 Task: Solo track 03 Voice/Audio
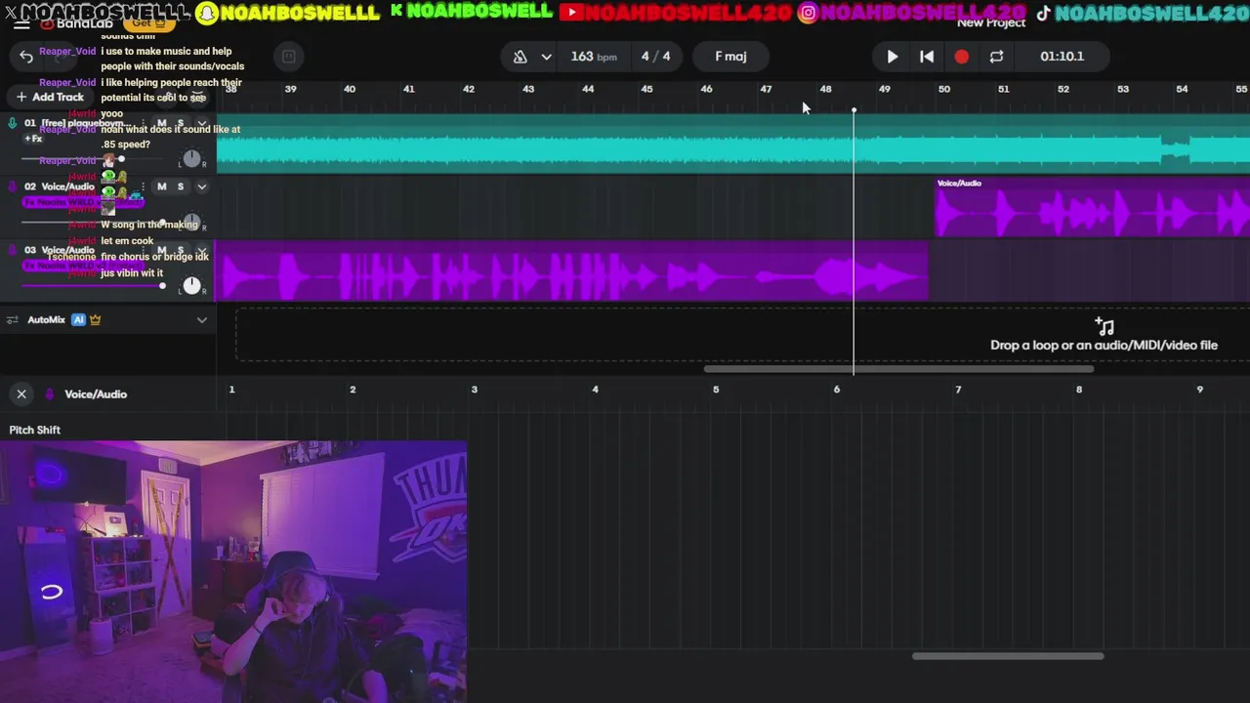(181, 250)
